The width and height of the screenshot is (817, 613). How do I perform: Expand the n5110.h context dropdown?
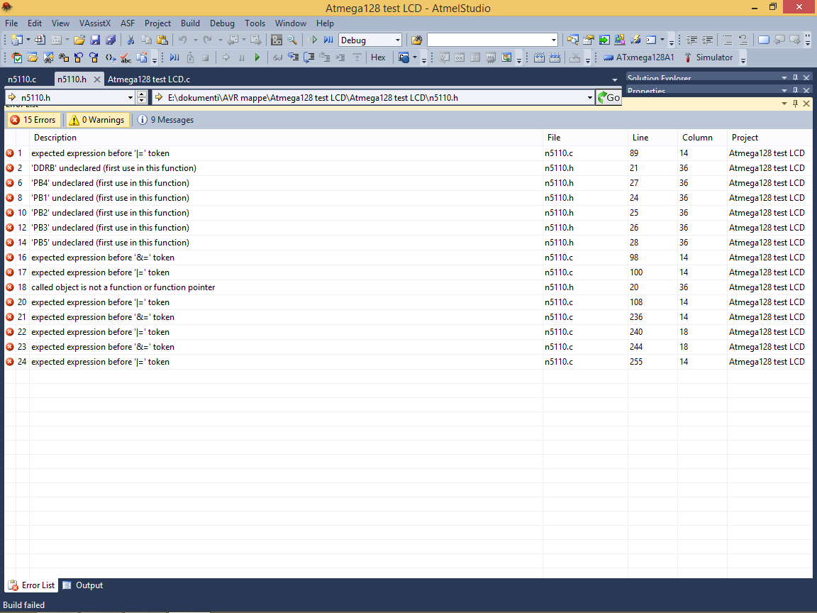tap(130, 97)
